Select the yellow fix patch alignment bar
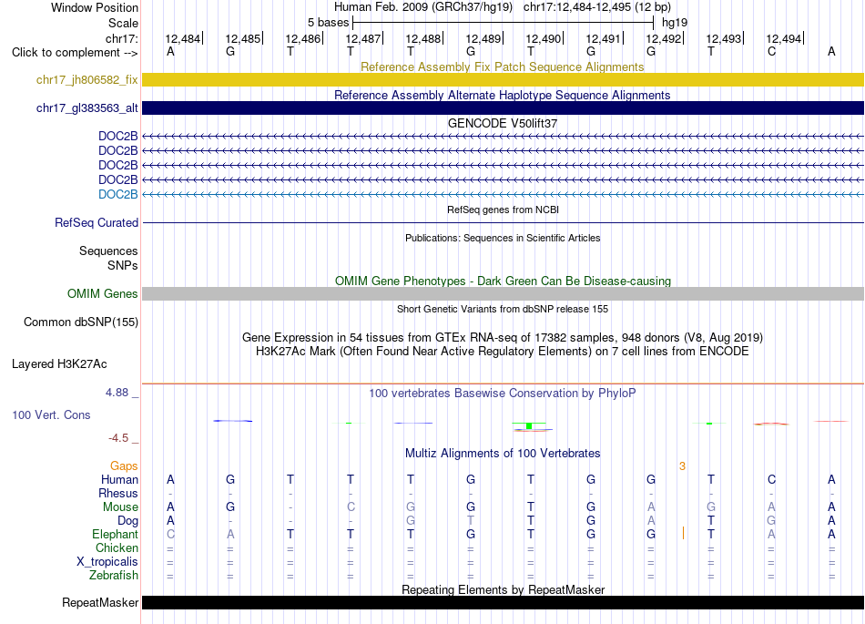 [503, 79]
